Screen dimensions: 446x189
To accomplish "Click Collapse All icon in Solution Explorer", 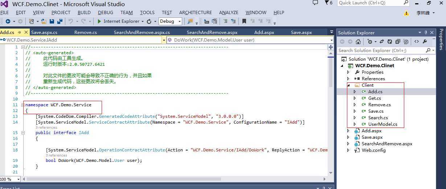I will (398, 42).
